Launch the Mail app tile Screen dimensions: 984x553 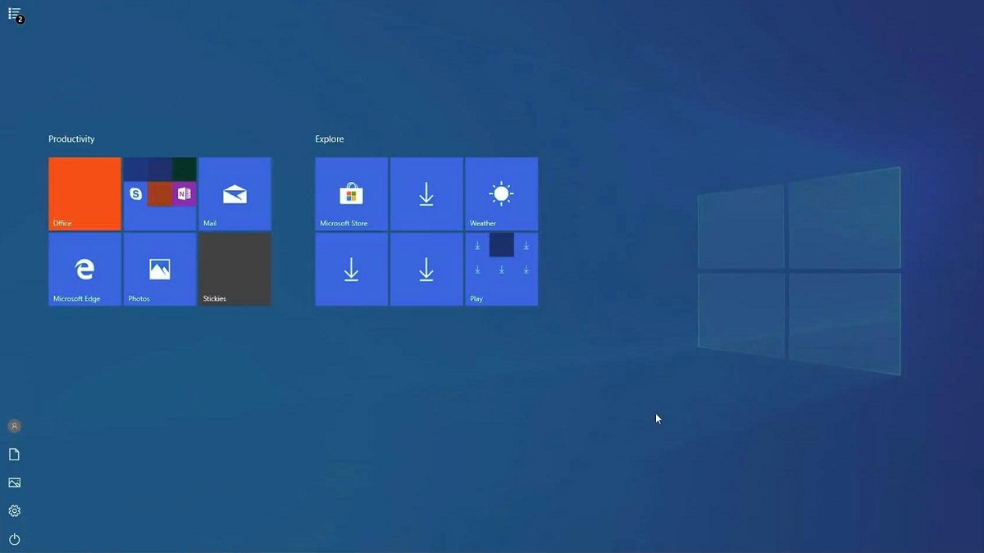point(235,193)
